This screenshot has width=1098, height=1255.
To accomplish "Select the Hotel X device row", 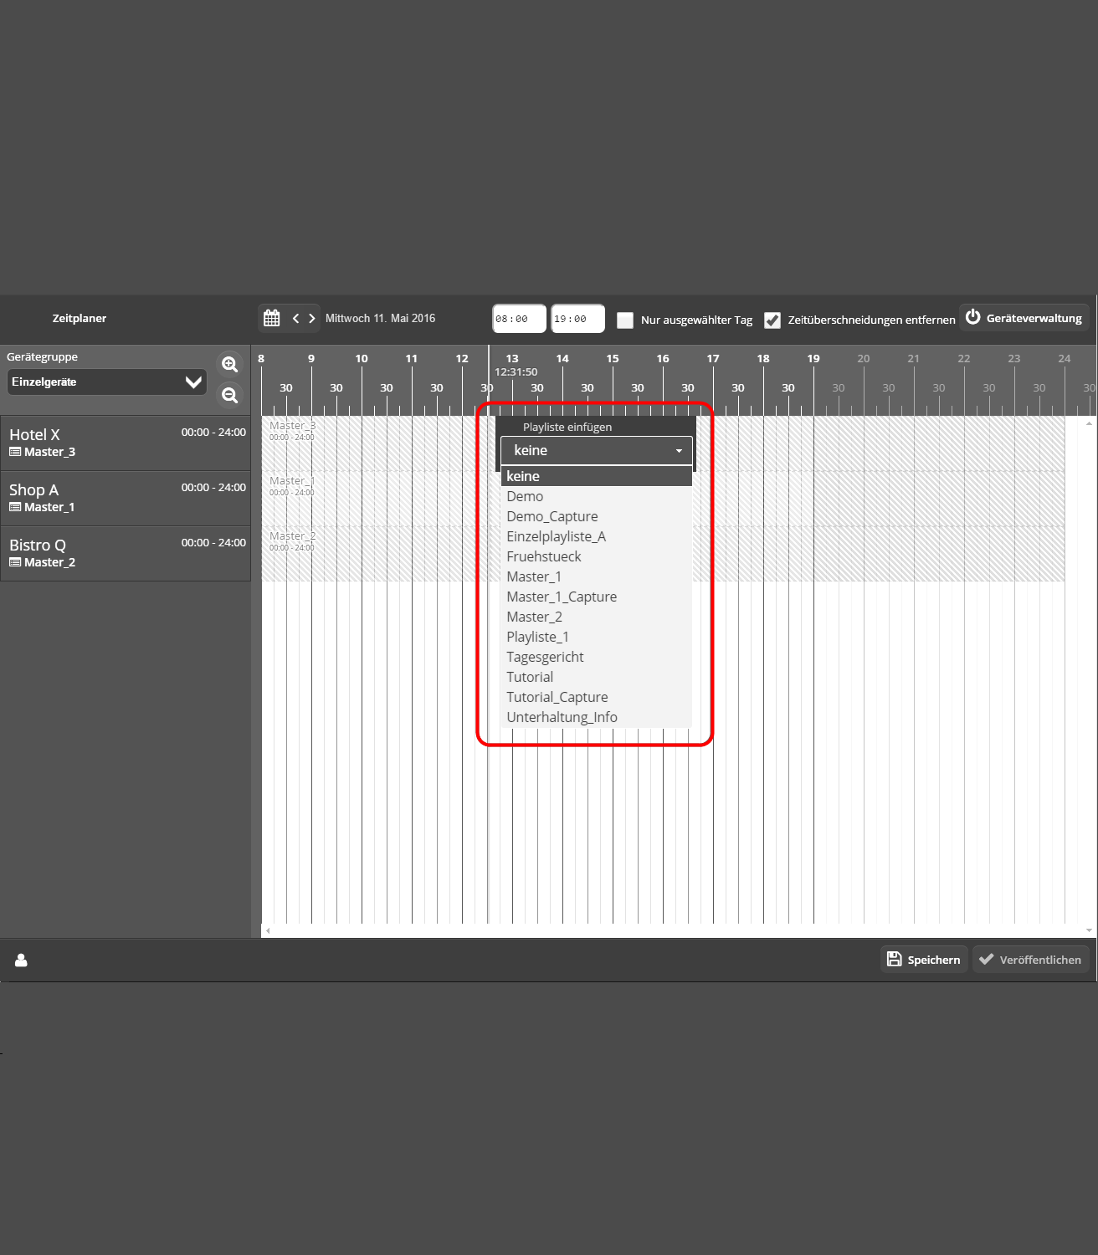I will tap(126, 443).
